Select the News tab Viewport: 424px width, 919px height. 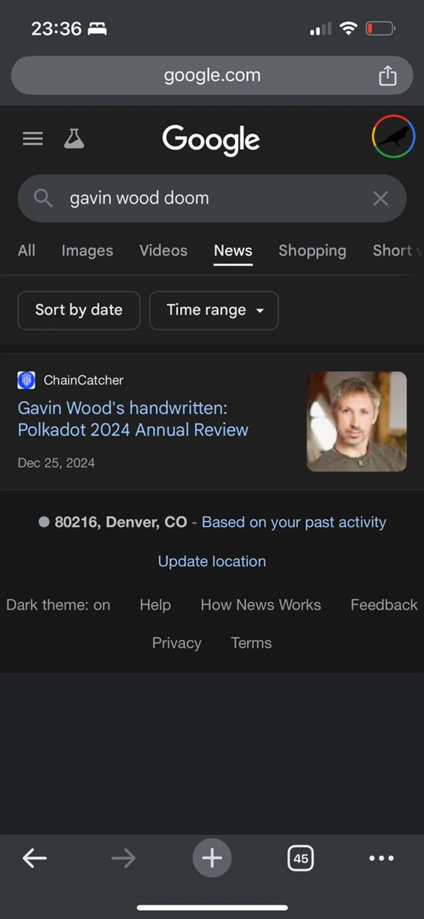coord(233,251)
